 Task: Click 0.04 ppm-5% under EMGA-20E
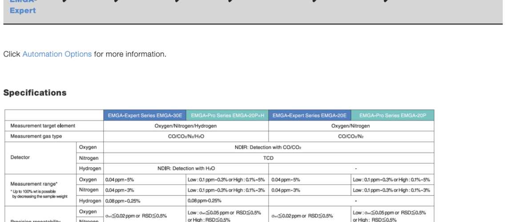click(286, 180)
